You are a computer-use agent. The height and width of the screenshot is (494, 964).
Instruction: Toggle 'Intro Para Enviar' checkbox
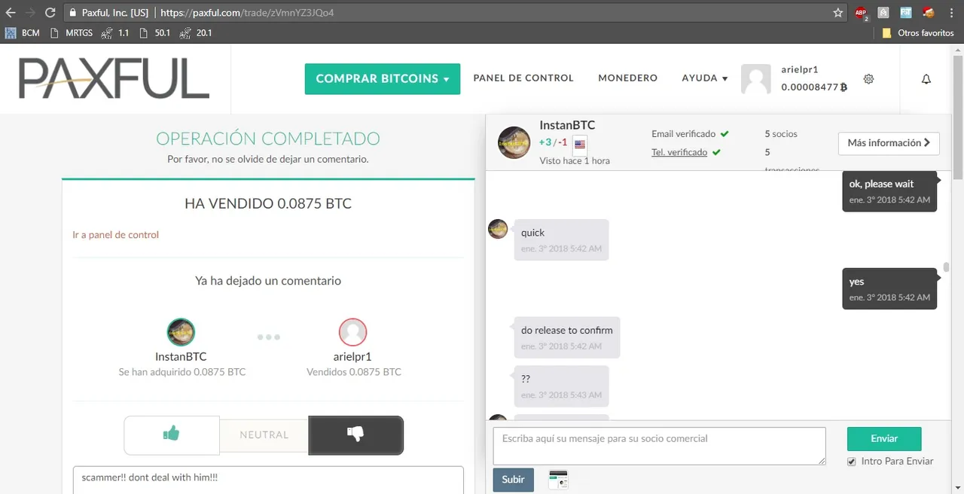[852, 462]
